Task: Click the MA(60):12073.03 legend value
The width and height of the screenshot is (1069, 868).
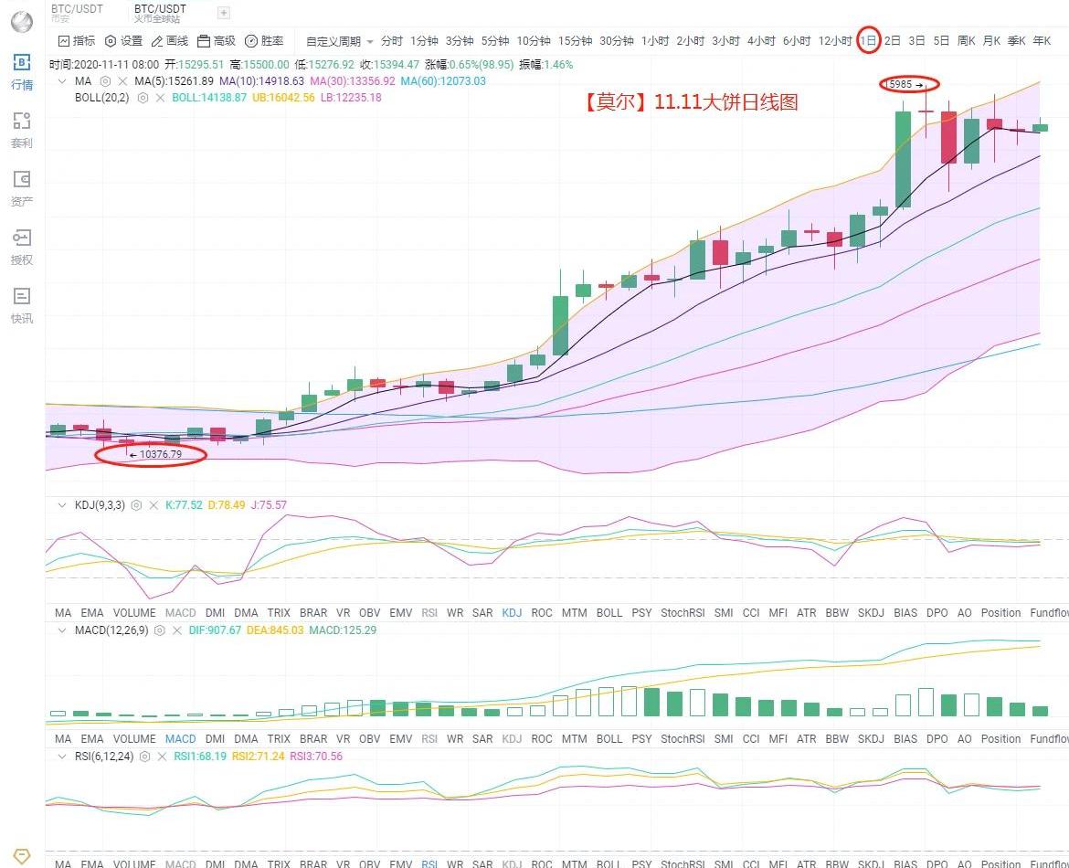Action: (x=443, y=81)
